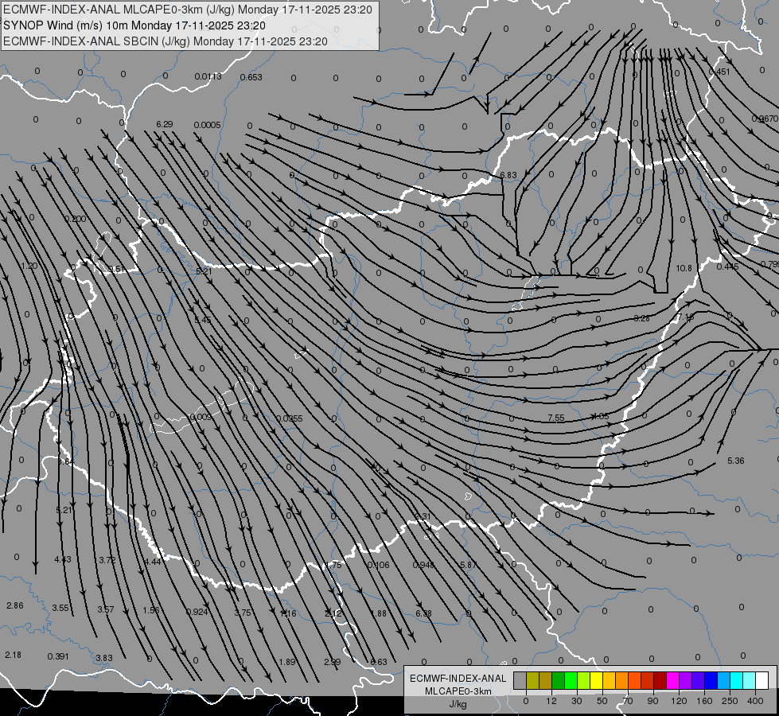779x716 pixels.
Task: Click the gray swatch in the MLCAPE legend
Action: click(520, 680)
